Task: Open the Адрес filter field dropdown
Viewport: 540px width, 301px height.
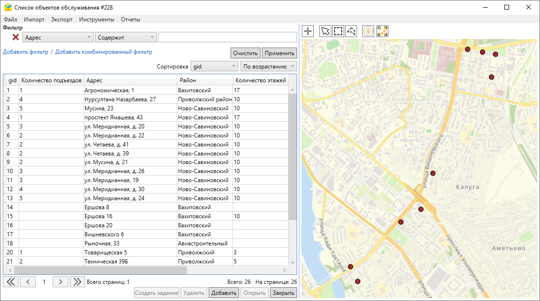Action: coord(58,37)
